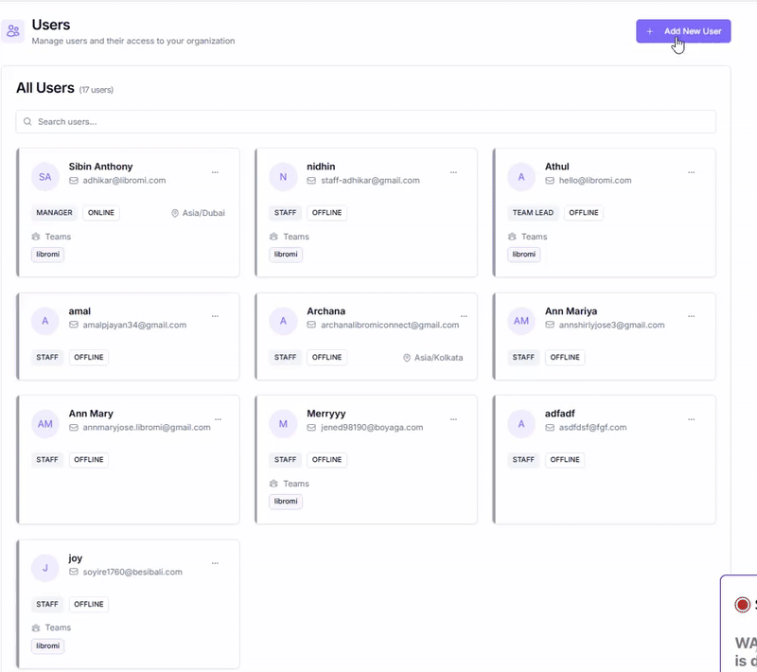Expand the ellipsis menu on Archana's card
Viewport: 757px width, 672px height.
tap(463, 316)
